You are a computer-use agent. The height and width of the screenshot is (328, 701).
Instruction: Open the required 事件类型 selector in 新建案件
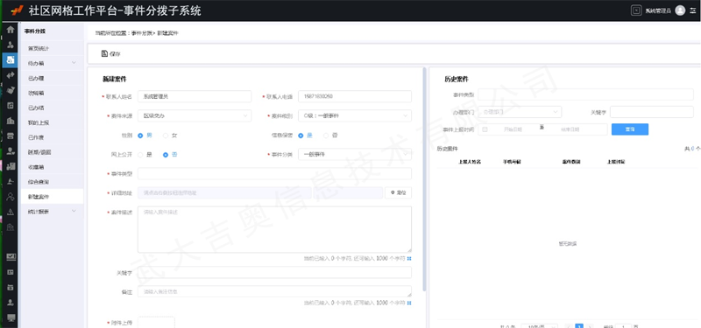pyautogui.click(x=274, y=173)
